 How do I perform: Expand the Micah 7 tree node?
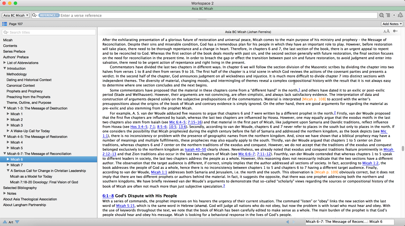(x=8, y=165)
